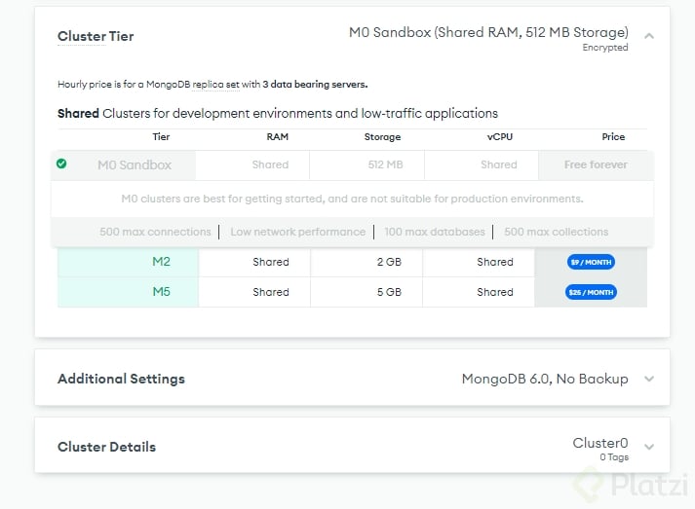695x509 pixels.
Task: Click the M0 Sandbox summary text
Action: click(488, 32)
